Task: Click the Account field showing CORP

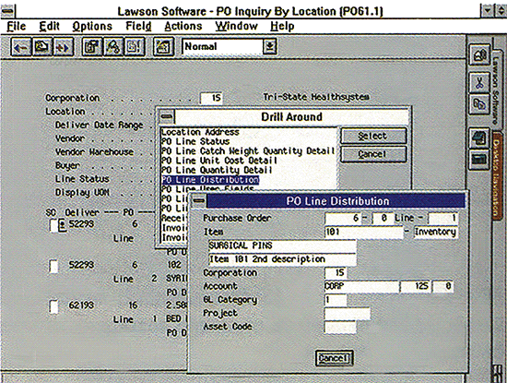Action: [x=361, y=286]
